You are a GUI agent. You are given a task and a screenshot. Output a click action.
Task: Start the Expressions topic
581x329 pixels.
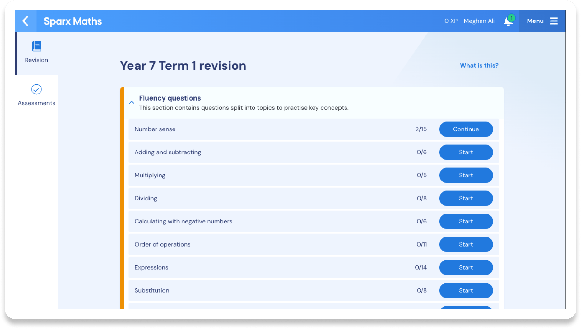click(x=466, y=267)
